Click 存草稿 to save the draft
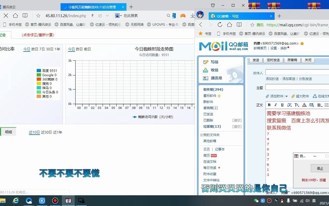329x206 pixels. click(x=292, y=60)
